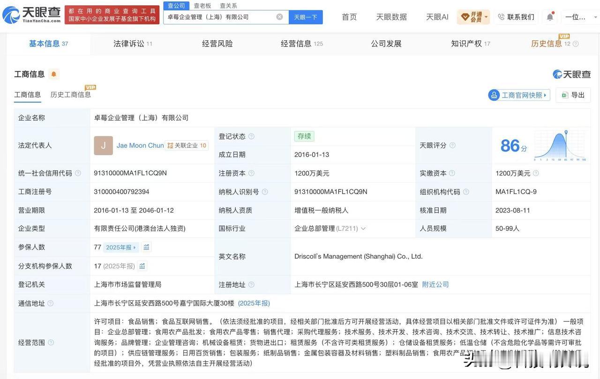
Task: Click the help icon next to 实缴资本 label
Action: [452, 173]
